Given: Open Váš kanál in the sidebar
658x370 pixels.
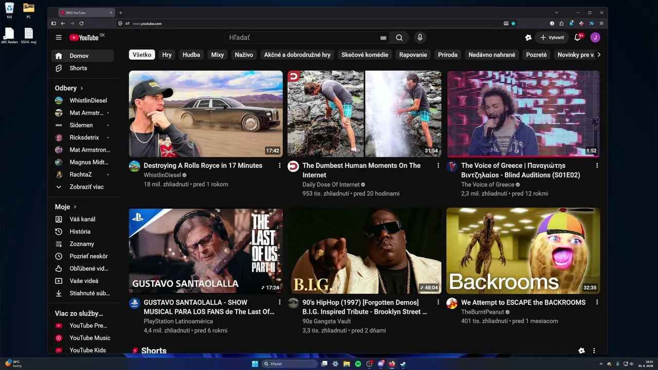Looking at the screenshot, I should (x=82, y=219).
